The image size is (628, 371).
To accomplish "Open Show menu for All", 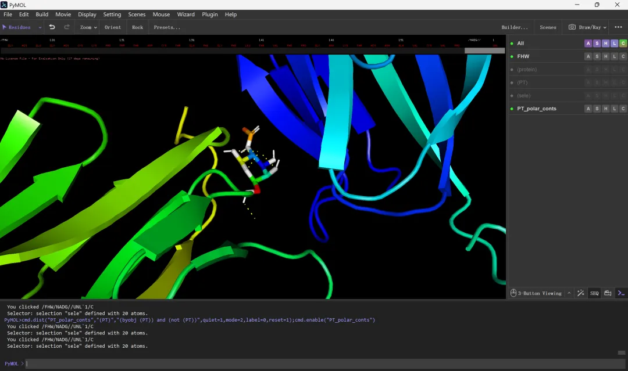I will click(597, 43).
